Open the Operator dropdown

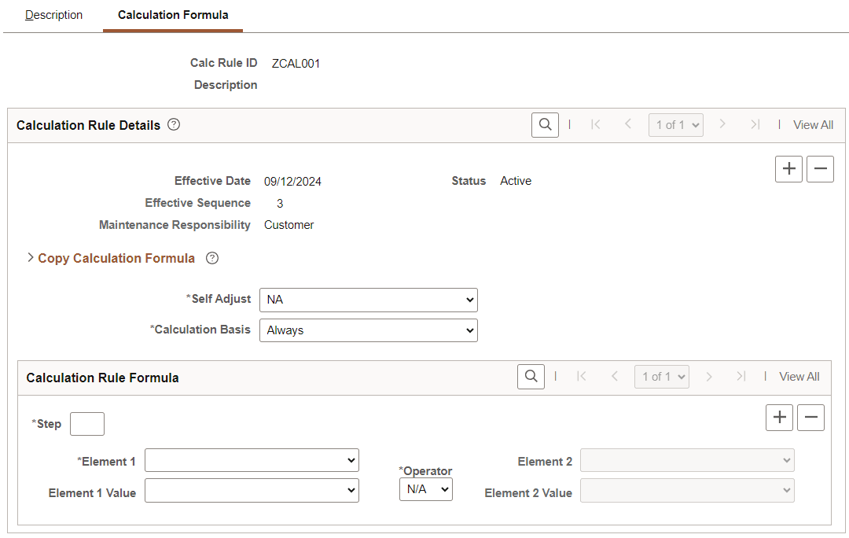(x=425, y=488)
